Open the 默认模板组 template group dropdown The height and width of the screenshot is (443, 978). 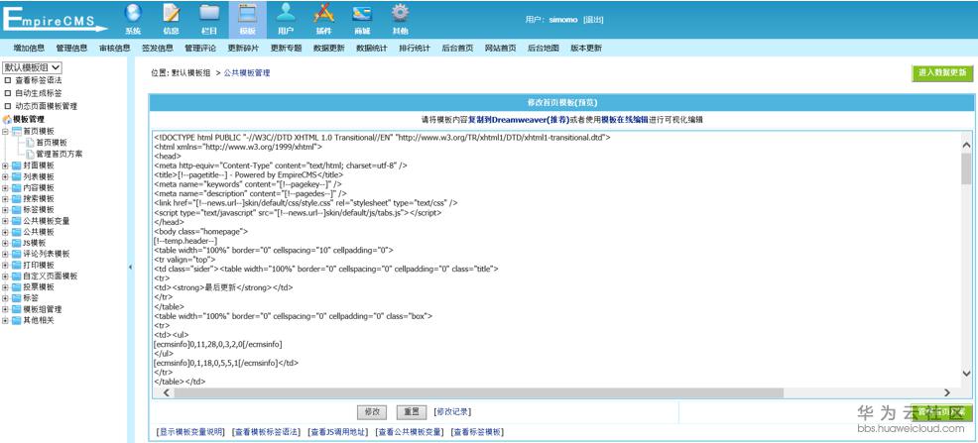point(32,67)
